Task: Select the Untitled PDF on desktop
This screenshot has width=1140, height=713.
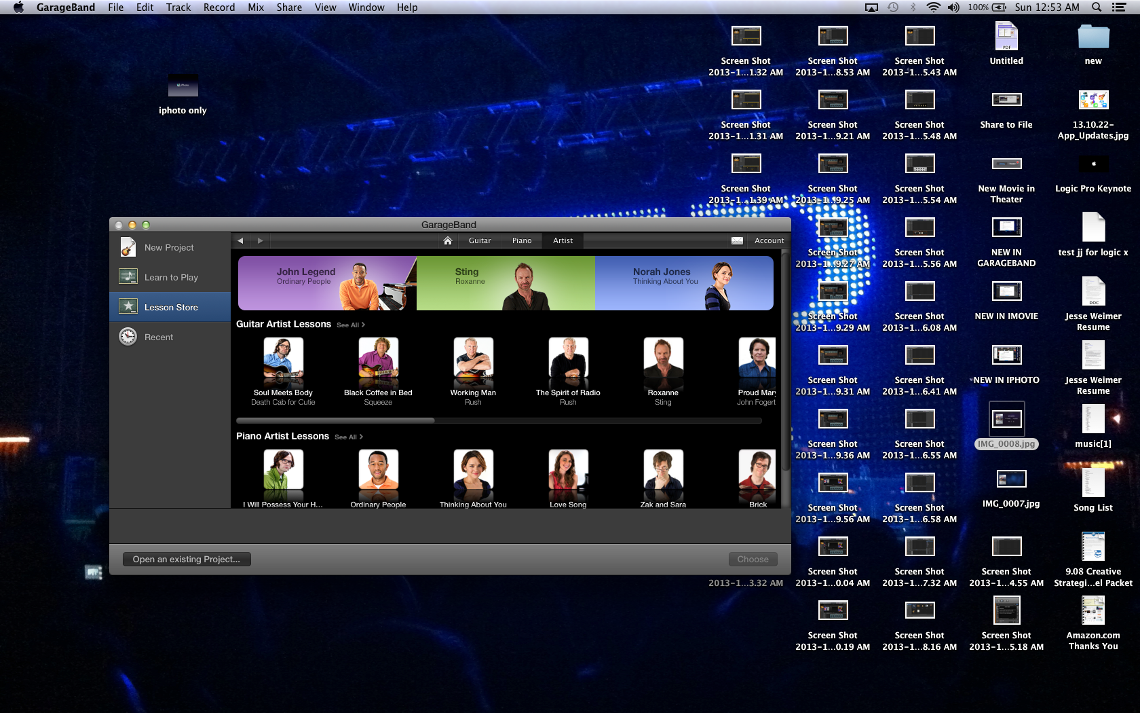Action: [x=1006, y=43]
